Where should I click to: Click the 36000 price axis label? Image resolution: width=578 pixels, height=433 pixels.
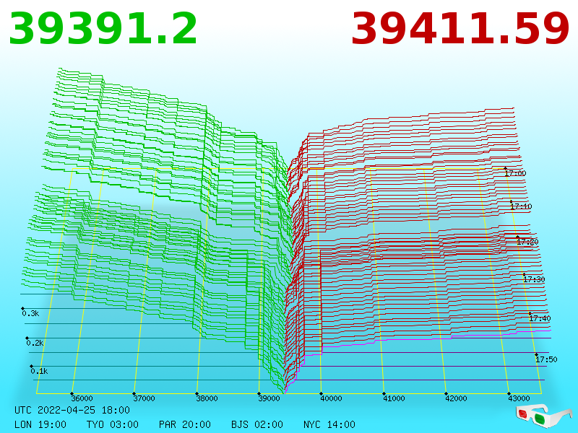point(82,398)
